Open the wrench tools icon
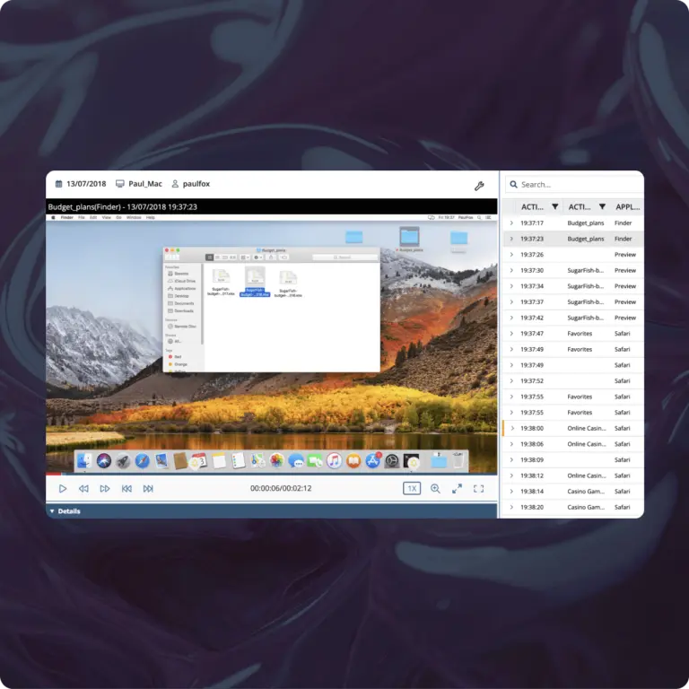 coord(479,186)
